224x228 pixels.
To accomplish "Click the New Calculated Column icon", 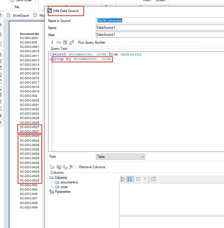I will click(x=59, y=167).
